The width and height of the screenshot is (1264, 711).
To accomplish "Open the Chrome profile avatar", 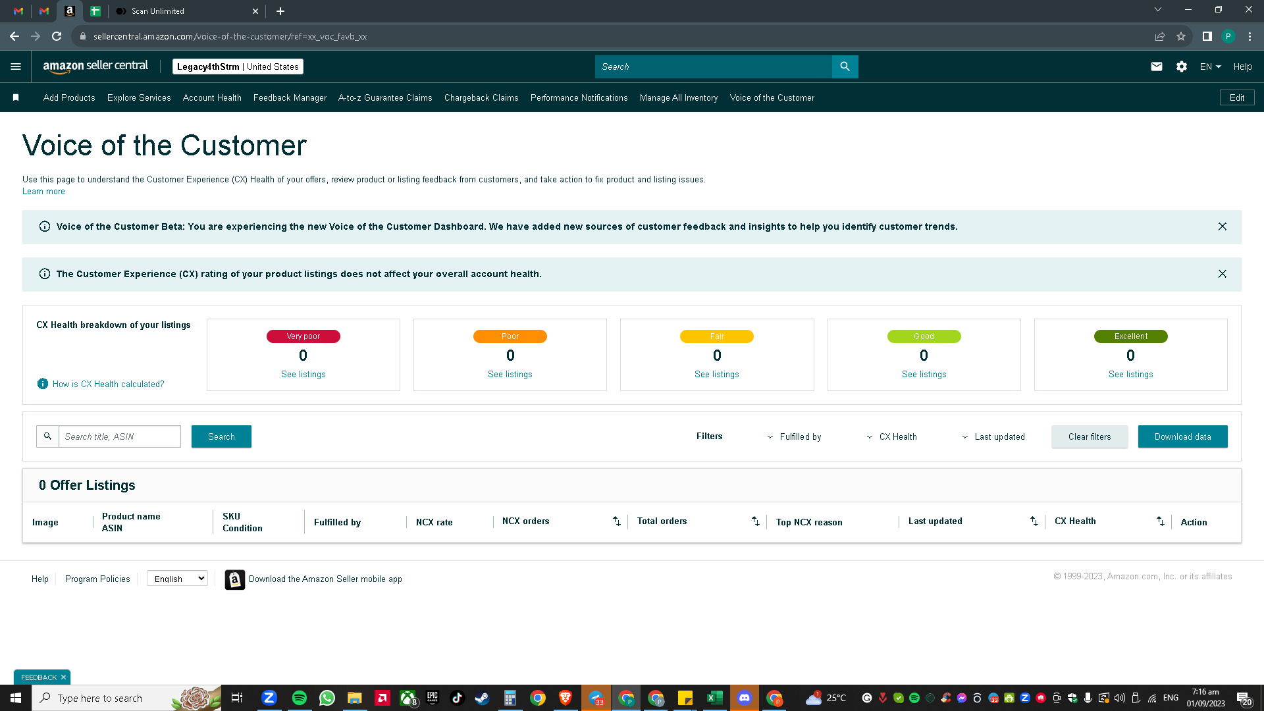I will tap(1228, 37).
